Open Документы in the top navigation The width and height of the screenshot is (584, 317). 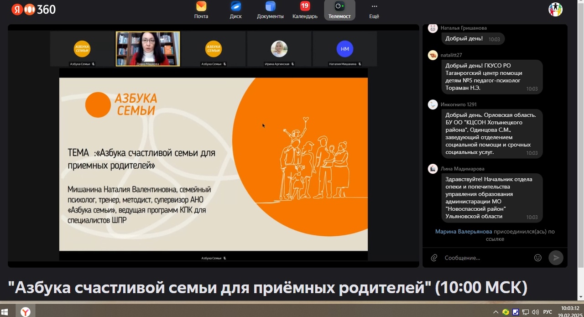270,10
